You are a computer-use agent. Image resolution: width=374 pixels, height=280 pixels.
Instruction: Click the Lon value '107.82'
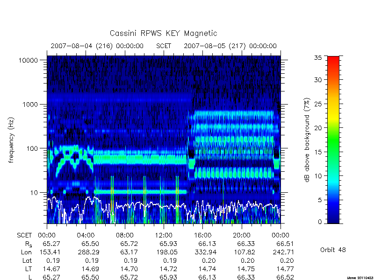pyautogui.click(x=245, y=252)
